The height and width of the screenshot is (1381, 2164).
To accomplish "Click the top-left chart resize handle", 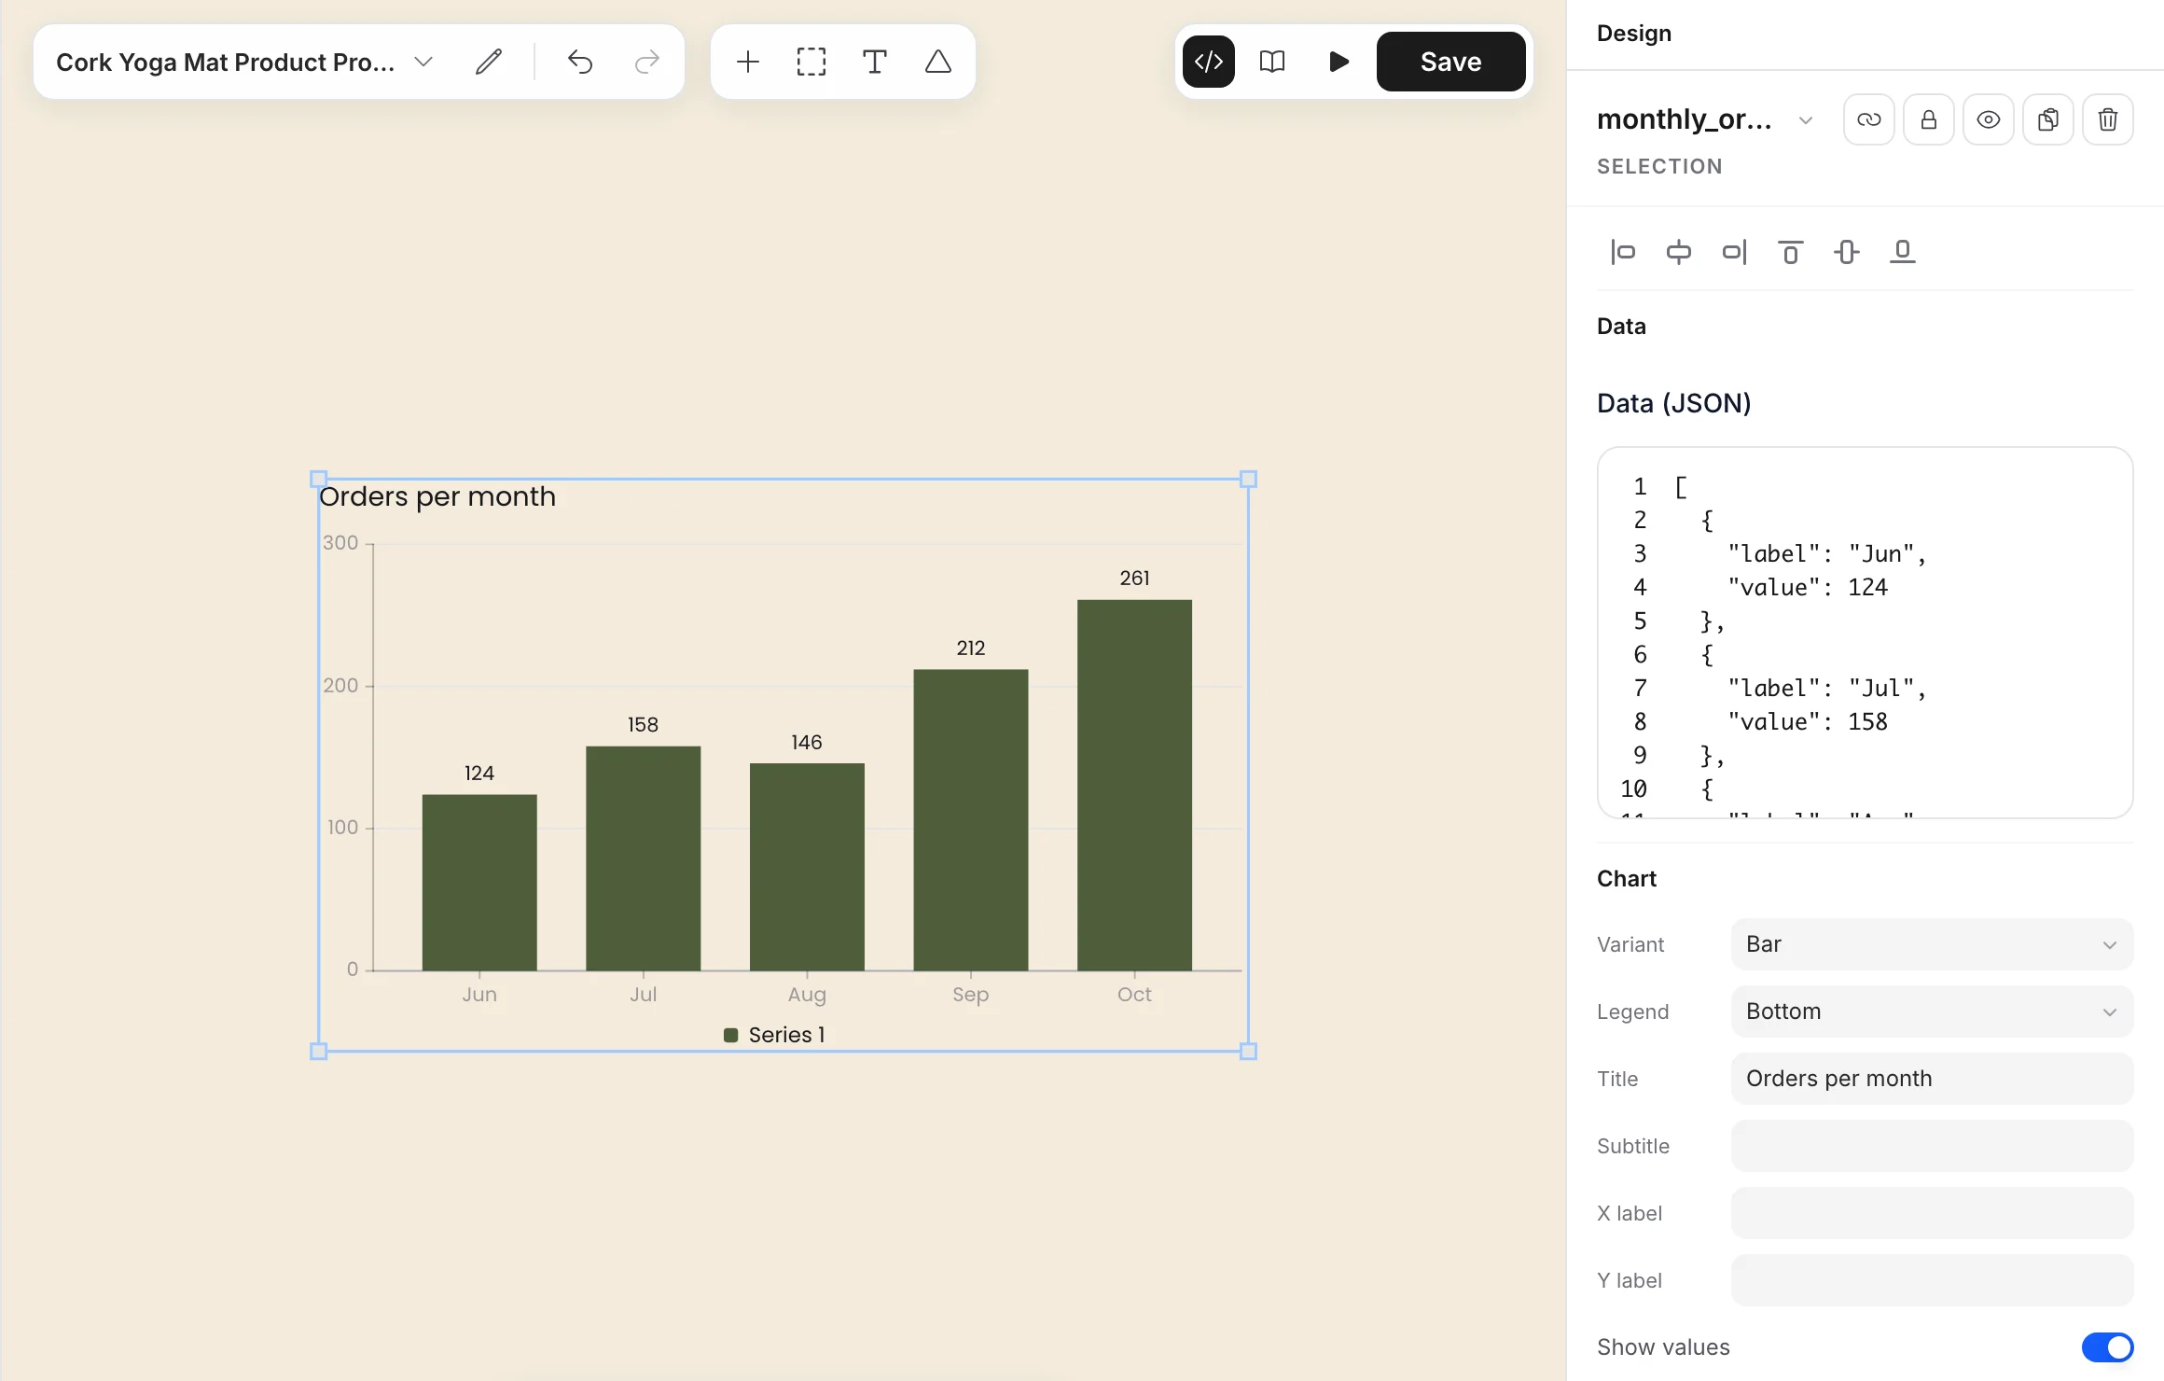I will [x=318, y=479].
